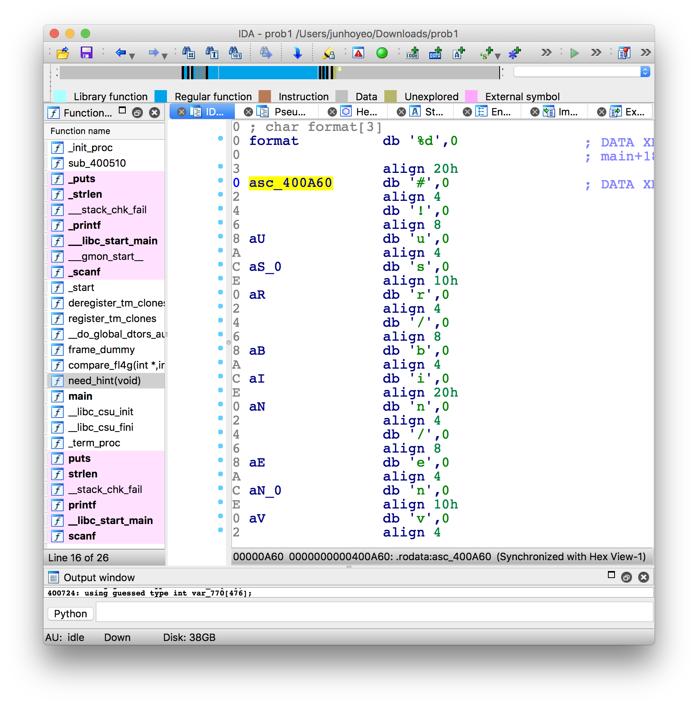This screenshot has width=698, height=707.
Task: Open binary search binoculars icon labeled 101
Action: pos(235,52)
